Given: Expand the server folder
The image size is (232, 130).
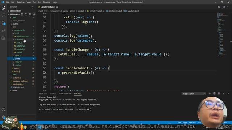Looking at the screenshot, I should 14,91.
